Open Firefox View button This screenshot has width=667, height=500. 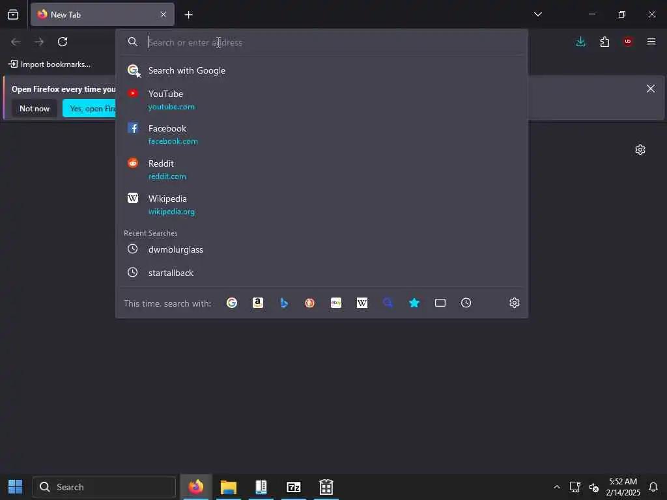pos(13,14)
